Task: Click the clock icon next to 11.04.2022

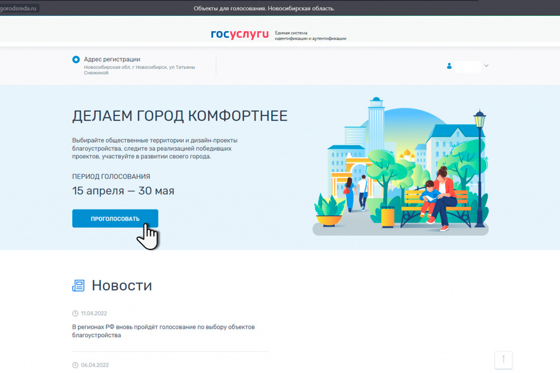Action: [x=75, y=313]
